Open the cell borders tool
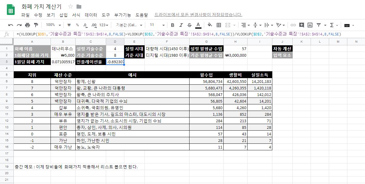Viewport: 365px width, 184px height. (x=219, y=25)
